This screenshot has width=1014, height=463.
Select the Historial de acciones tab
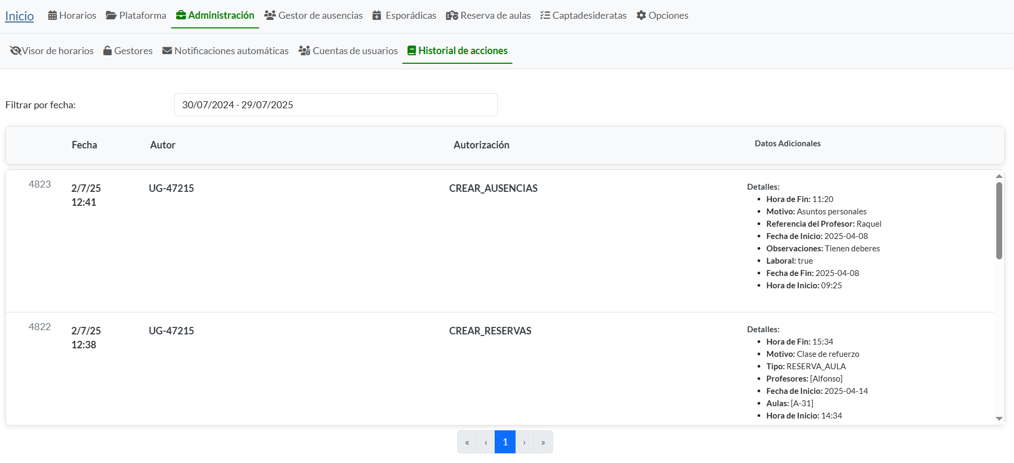(458, 51)
